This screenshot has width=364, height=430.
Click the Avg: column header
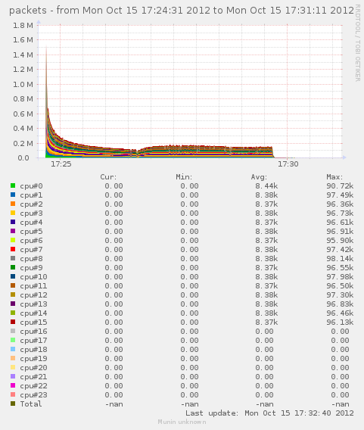click(x=259, y=177)
